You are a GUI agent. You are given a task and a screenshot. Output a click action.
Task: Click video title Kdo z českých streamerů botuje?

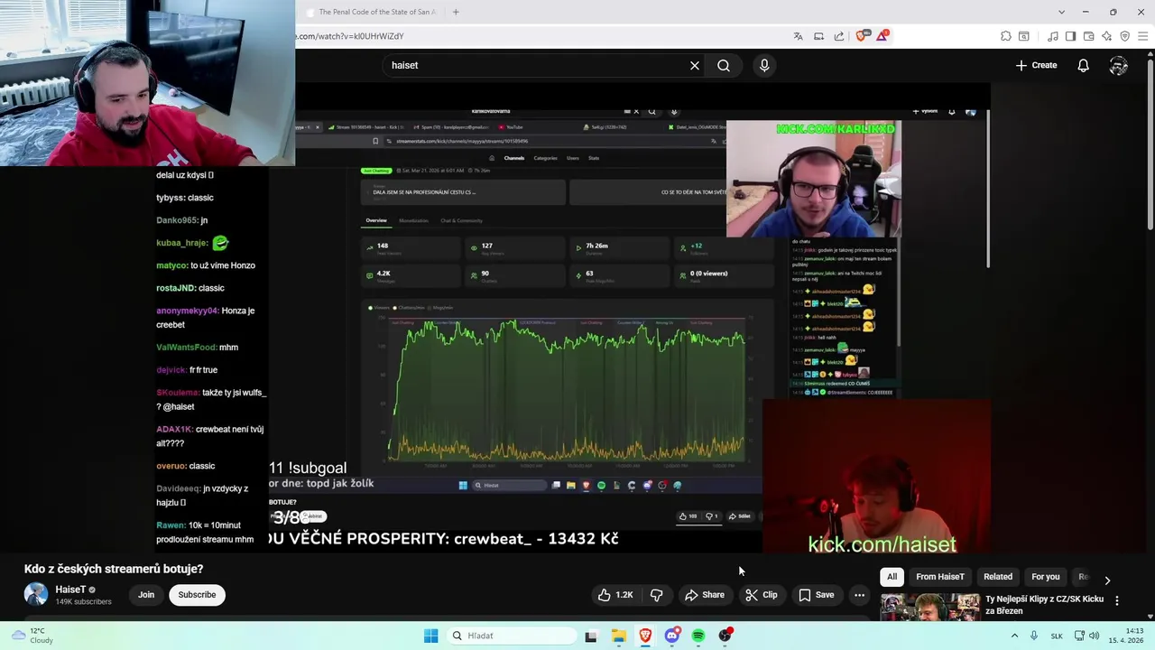pyautogui.click(x=114, y=569)
